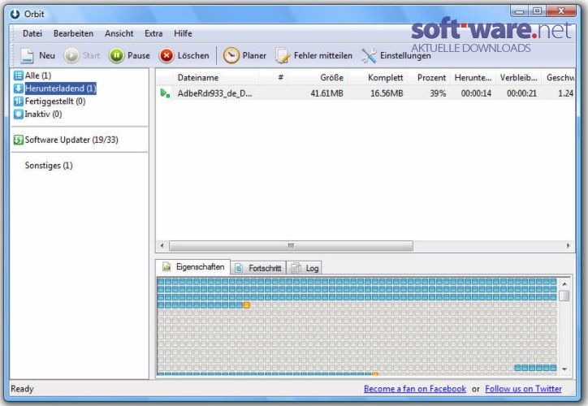The image size is (588, 406).
Task: Click the 39% percent value
Action: click(x=438, y=93)
